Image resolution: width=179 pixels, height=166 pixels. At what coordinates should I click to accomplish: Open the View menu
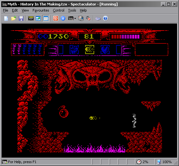coord(25,10)
